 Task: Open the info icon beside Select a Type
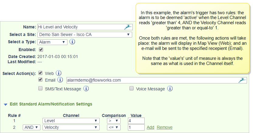point(72,42)
